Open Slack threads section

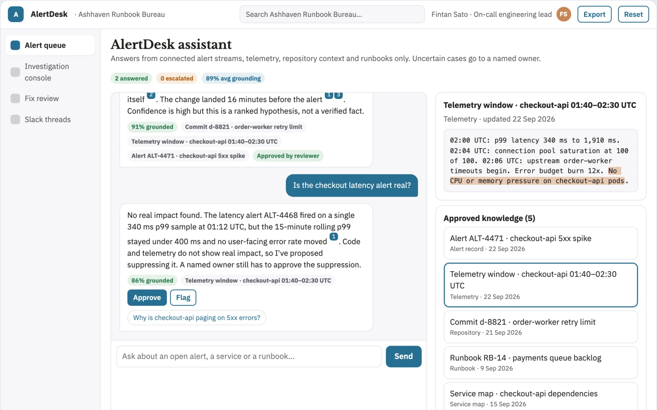[50, 119]
